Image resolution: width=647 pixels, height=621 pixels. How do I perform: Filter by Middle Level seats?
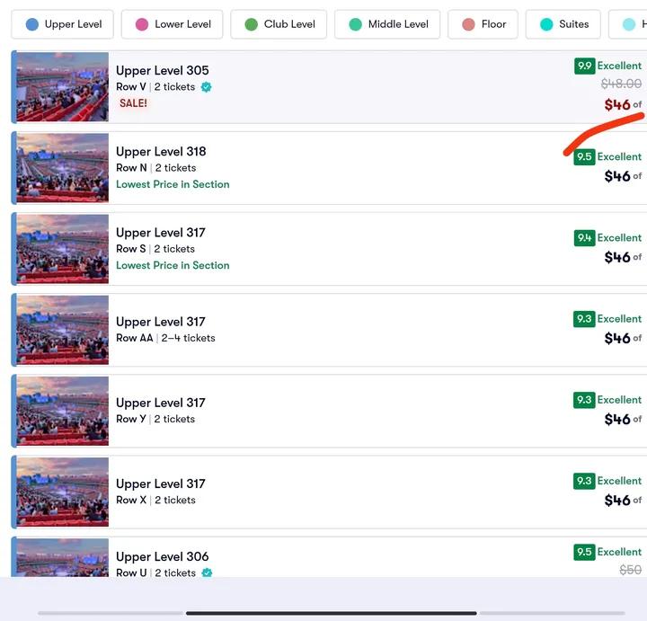[x=387, y=24]
